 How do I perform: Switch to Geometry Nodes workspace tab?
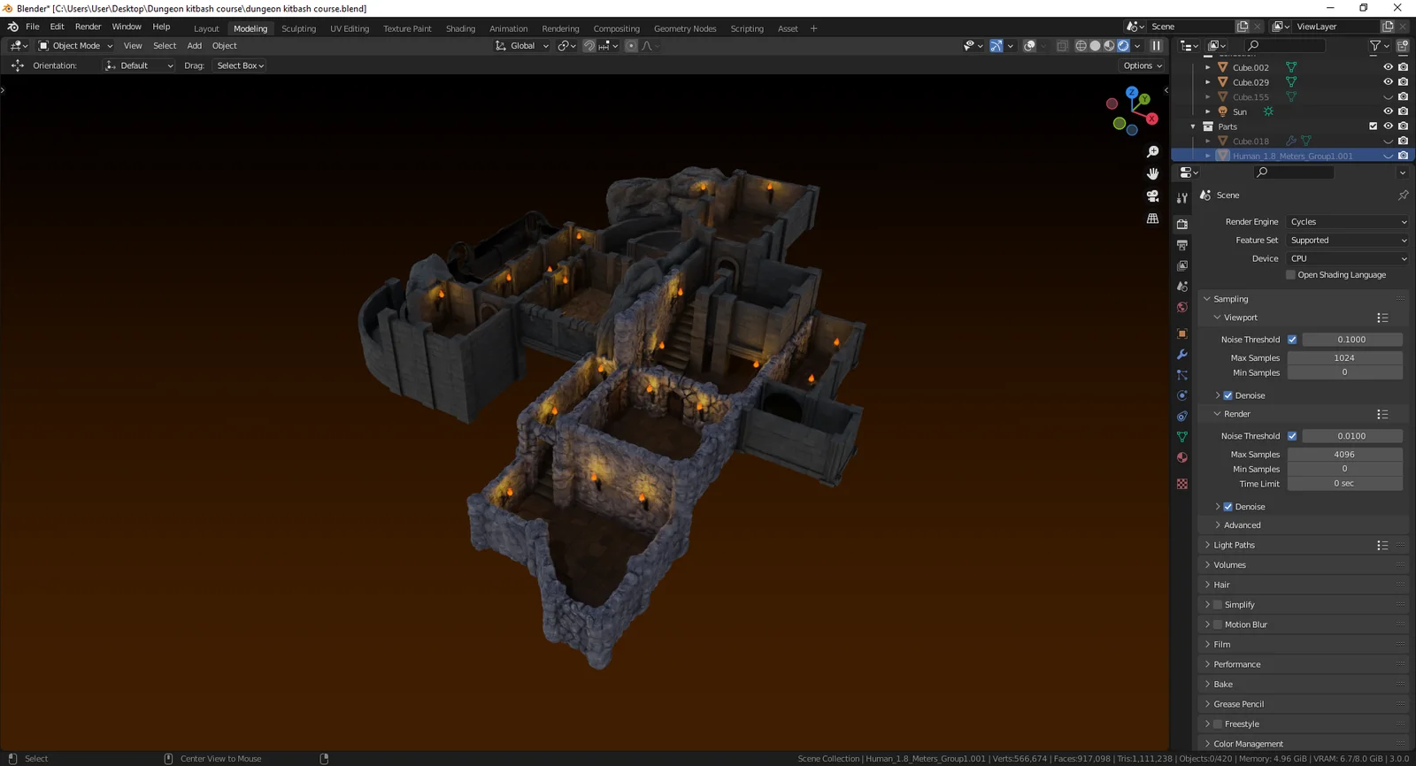click(x=685, y=28)
